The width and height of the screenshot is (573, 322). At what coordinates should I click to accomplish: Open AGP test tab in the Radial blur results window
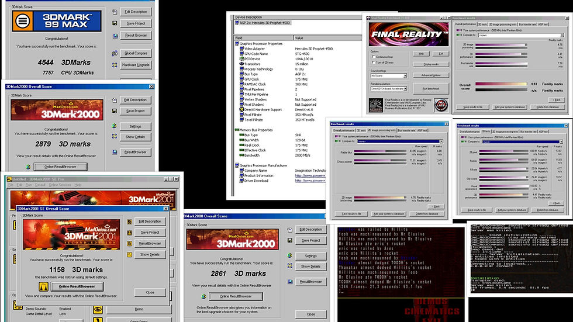coord(422,130)
